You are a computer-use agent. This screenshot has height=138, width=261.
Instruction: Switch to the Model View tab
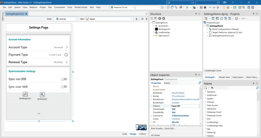tap(224, 77)
